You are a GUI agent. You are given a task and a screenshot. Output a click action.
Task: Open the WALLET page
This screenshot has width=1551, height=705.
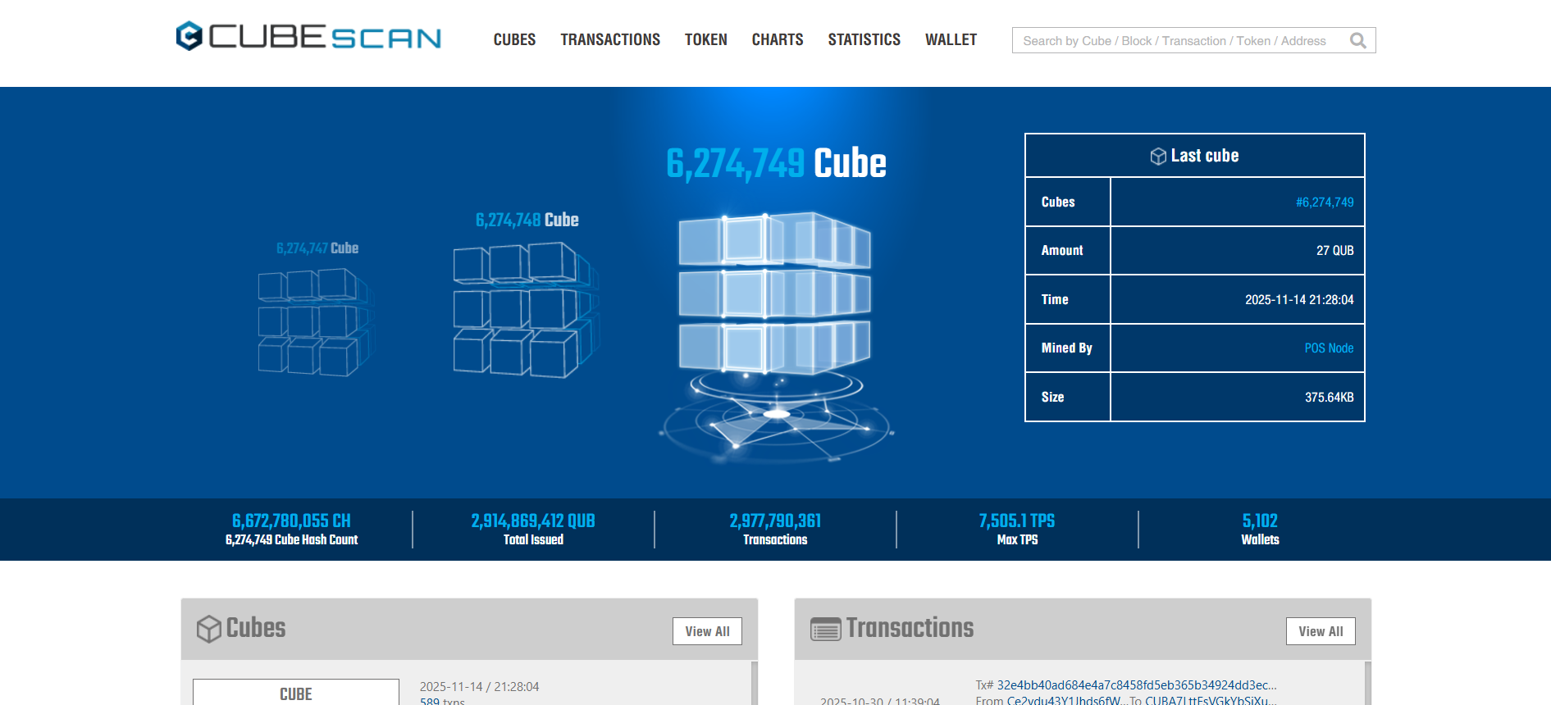point(951,39)
